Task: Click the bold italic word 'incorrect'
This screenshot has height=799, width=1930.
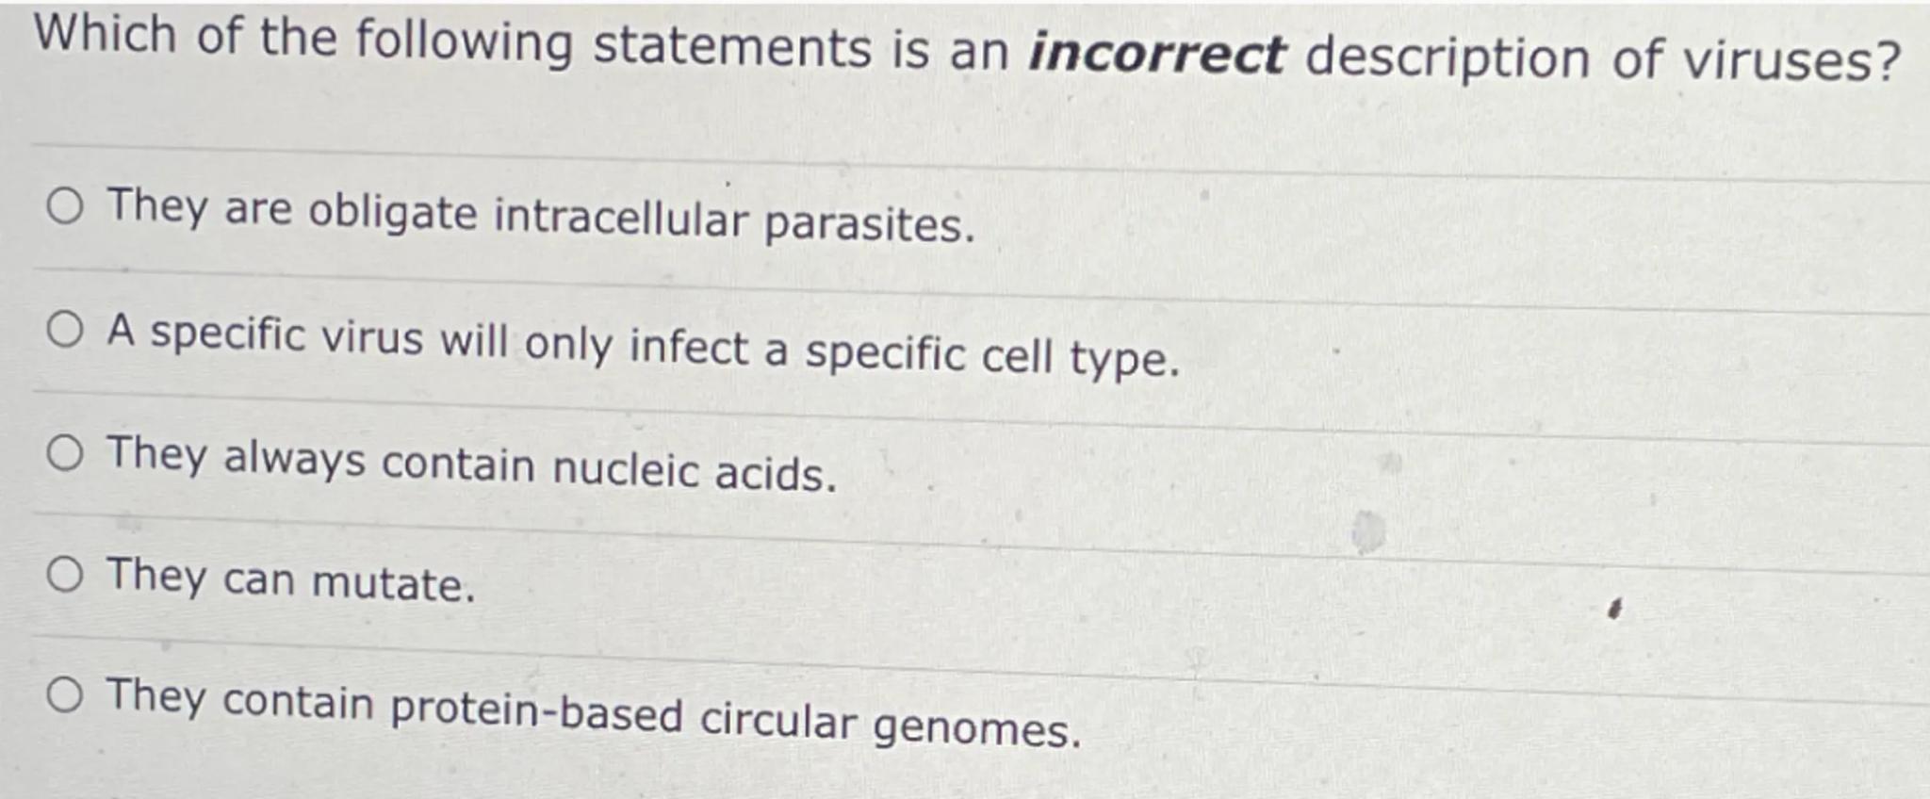Action: [x=1156, y=54]
